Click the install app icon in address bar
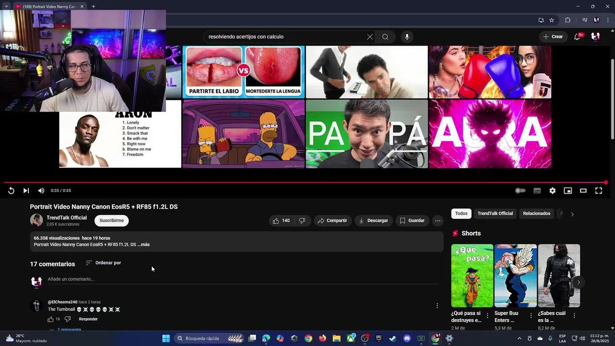615x346 pixels. pyautogui.click(x=541, y=20)
